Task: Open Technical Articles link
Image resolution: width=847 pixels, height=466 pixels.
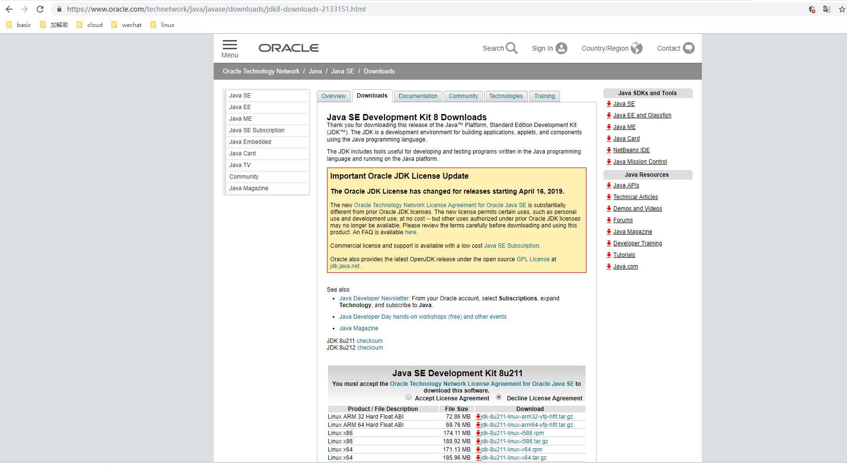Action: pos(635,197)
